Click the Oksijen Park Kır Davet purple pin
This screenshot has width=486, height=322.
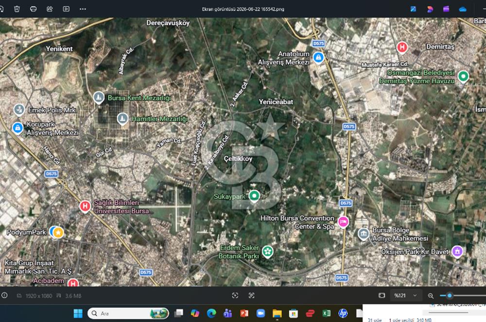[457, 252]
